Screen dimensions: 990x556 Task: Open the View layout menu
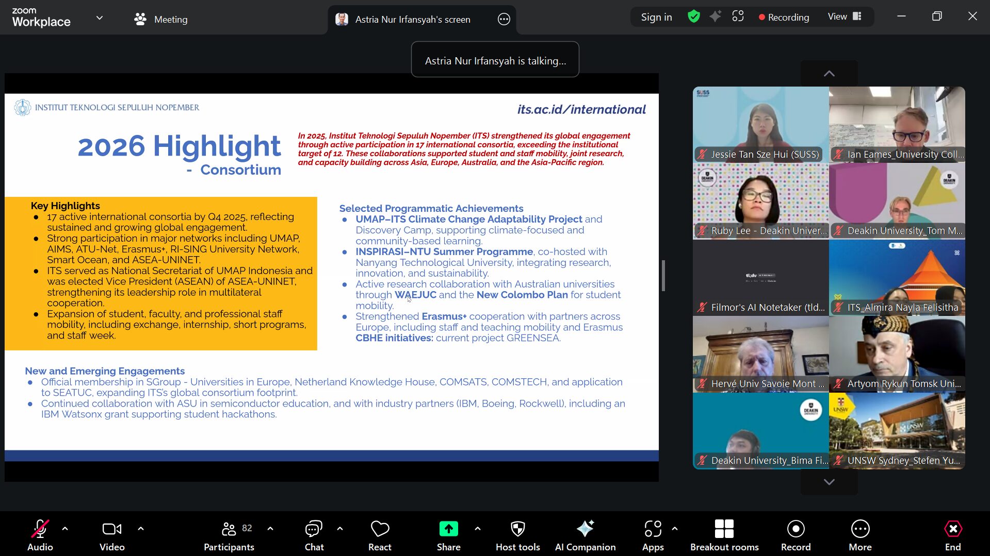(x=844, y=16)
